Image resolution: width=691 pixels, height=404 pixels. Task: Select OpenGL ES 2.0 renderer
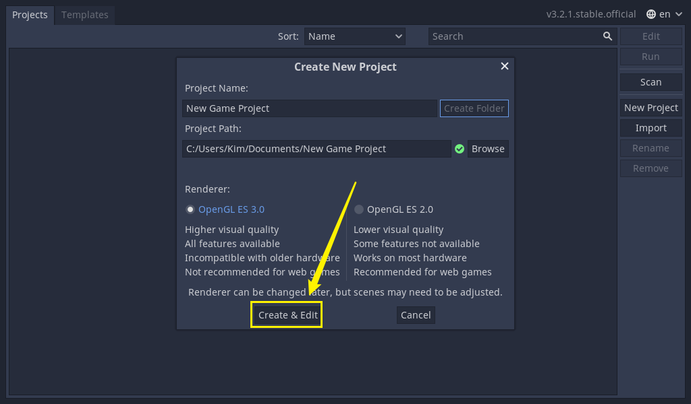click(359, 209)
